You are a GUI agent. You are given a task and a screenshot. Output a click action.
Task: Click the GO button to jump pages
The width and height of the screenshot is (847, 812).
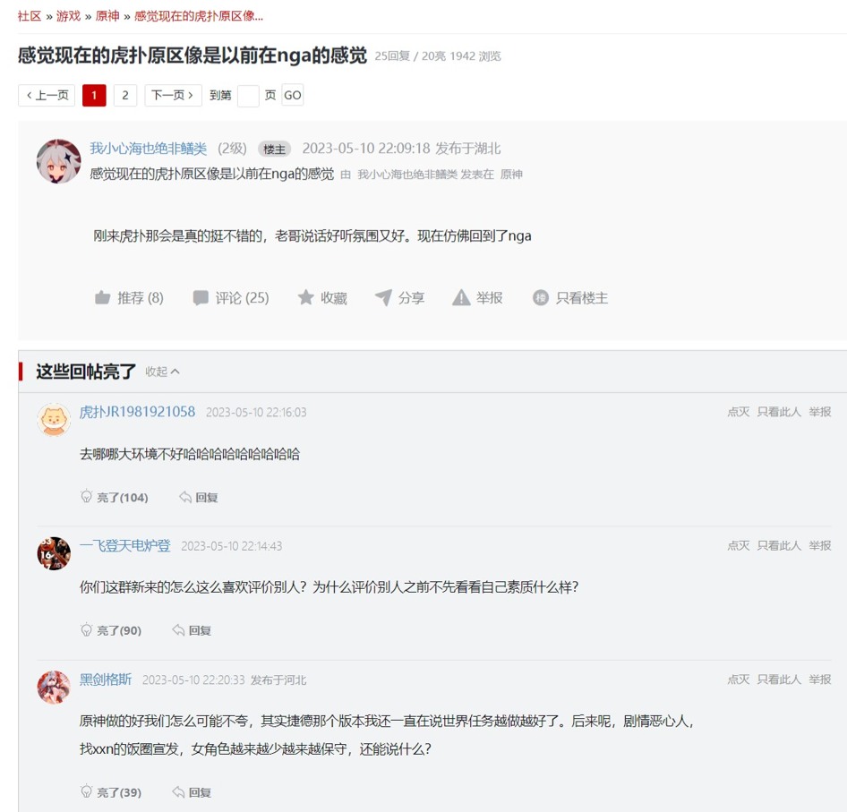point(292,95)
